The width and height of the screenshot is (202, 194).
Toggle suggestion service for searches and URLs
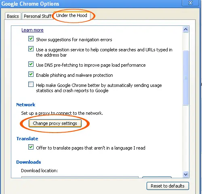31,49
